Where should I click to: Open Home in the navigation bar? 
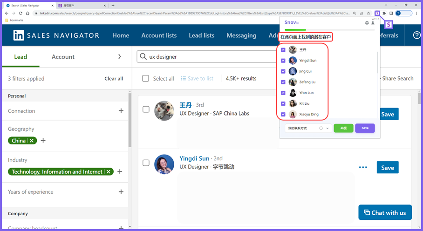click(x=121, y=35)
